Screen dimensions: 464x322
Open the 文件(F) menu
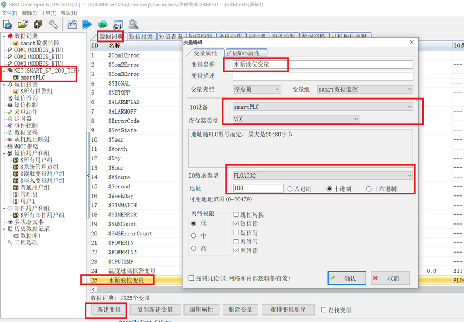coord(10,13)
